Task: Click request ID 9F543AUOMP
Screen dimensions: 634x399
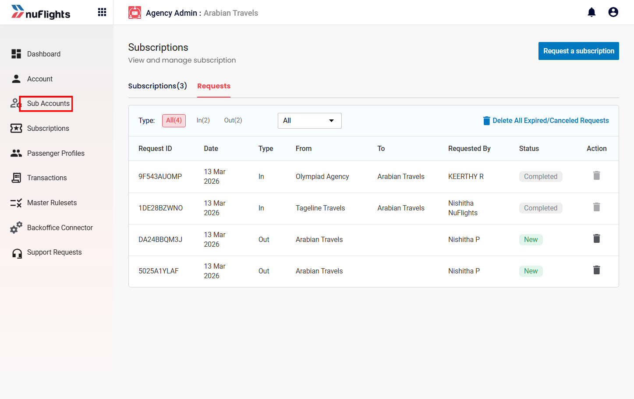Action: pyautogui.click(x=160, y=177)
